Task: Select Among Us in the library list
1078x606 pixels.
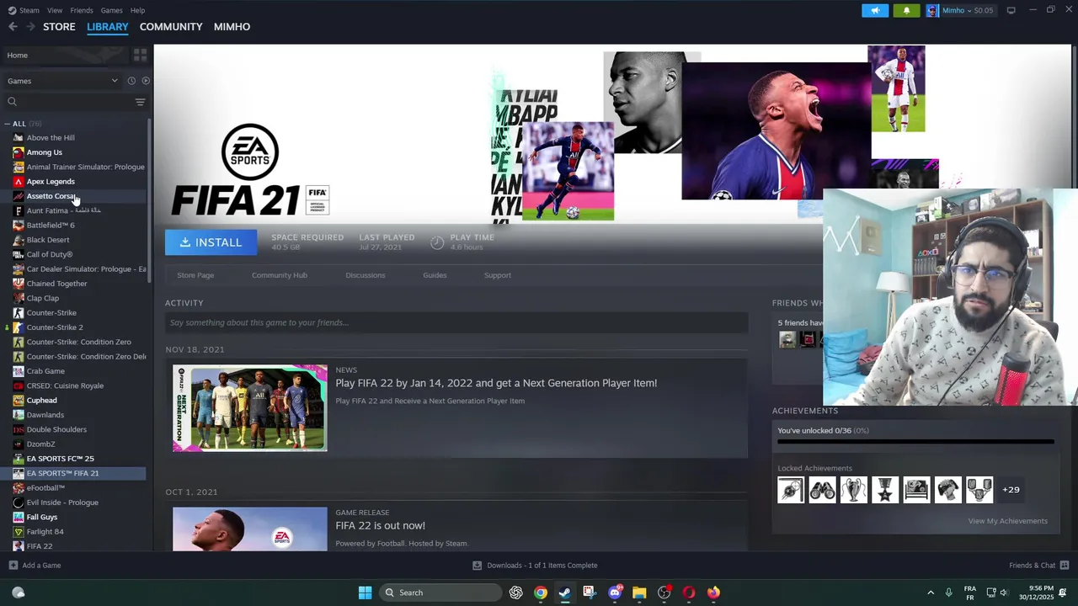Action: (44, 152)
